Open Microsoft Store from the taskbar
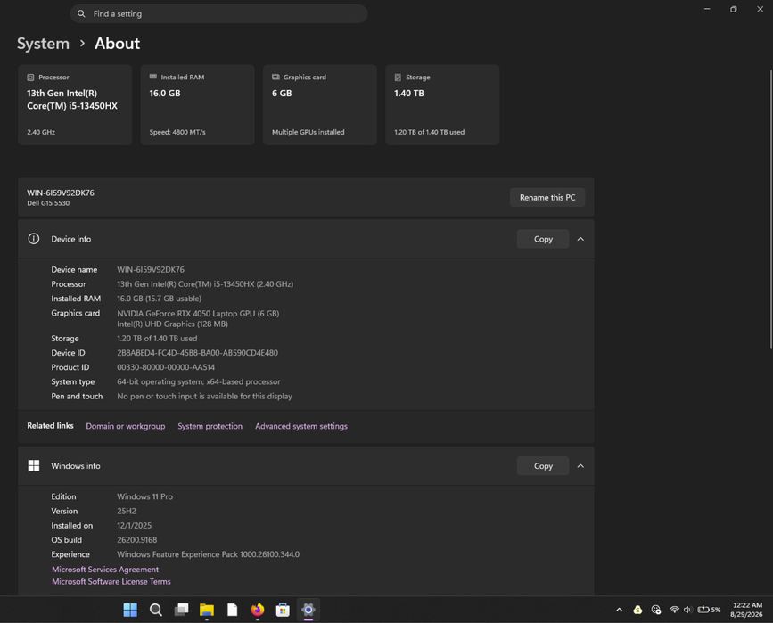The height and width of the screenshot is (623, 773). coord(283,610)
